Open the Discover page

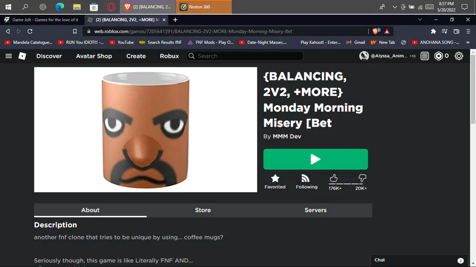click(49, 56)
